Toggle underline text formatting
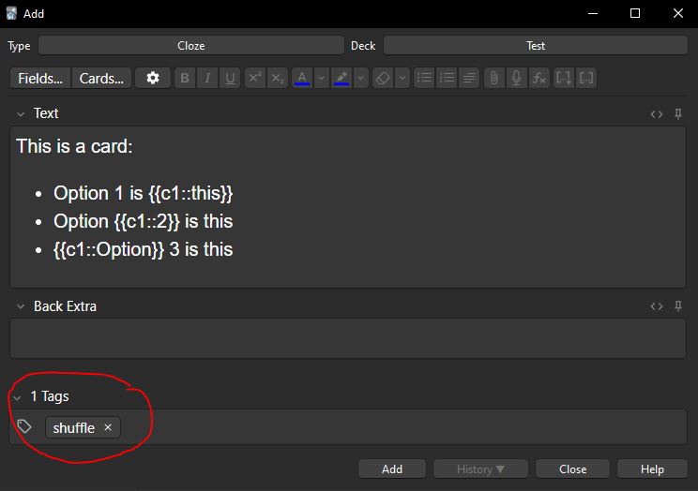The image size is (698, 491). 230,79
